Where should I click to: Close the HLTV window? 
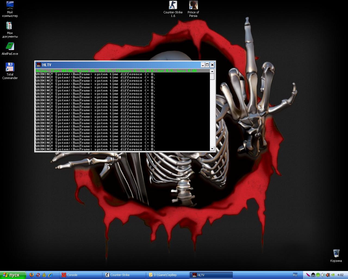(212, 65)
